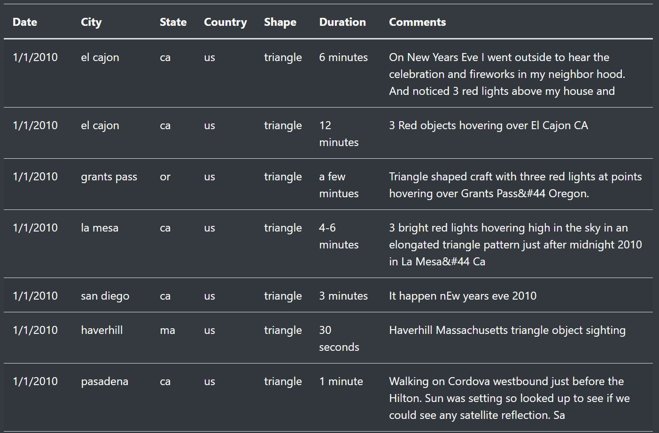Click the Duration column header
Image resolution: width=659 pixels, height=433 pixels.
[342, 22]
